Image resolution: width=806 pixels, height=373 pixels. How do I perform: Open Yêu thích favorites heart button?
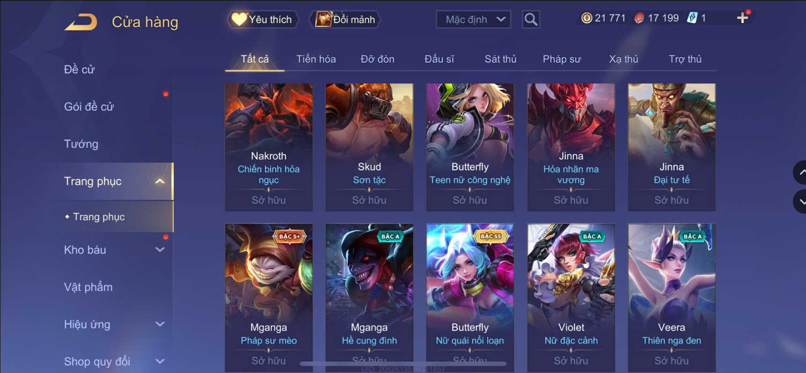[263, 19]
